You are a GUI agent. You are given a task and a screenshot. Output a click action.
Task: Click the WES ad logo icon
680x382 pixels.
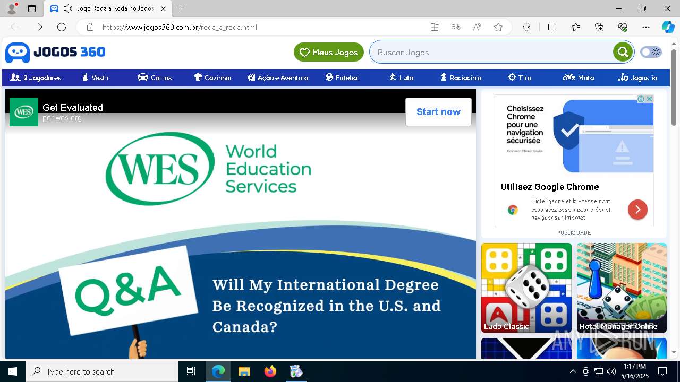[24, 112]
